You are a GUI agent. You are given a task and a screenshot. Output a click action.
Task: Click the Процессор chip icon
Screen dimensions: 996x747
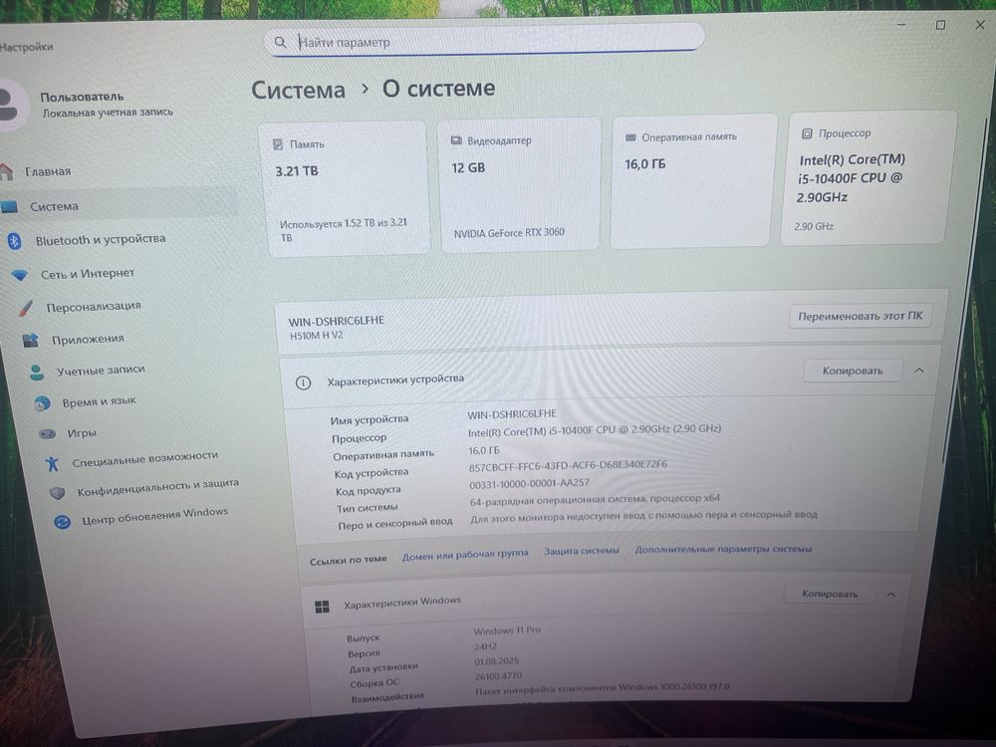click(x=807, y=133)
